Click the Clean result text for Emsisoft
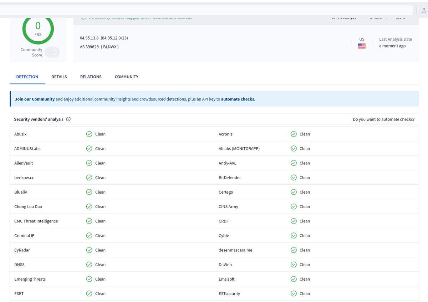The image size is (428, 302). [x=305, y=279]
